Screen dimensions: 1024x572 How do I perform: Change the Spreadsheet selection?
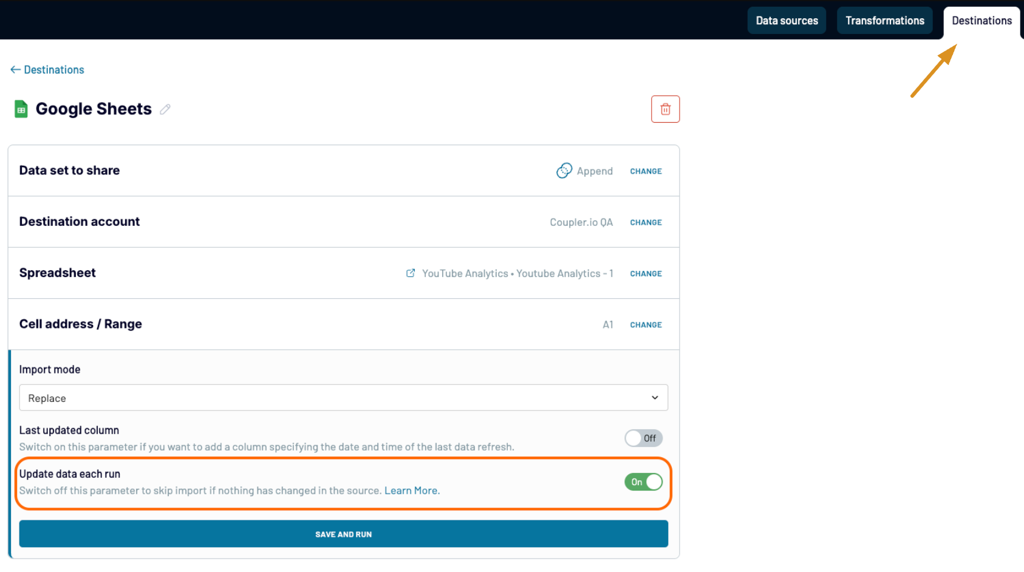(x=646, y=274)
